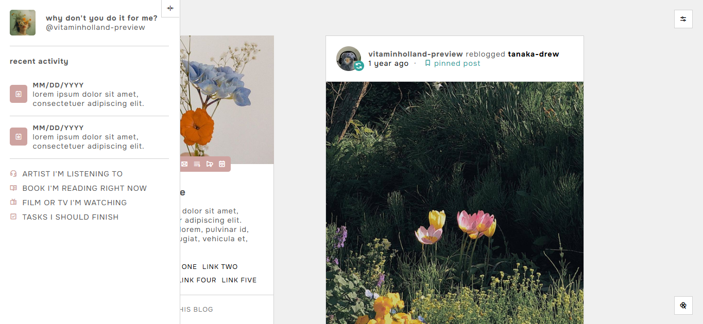Open the list lines icon on the pink bar
Screen dimensions: 703x324
point(197,164)
